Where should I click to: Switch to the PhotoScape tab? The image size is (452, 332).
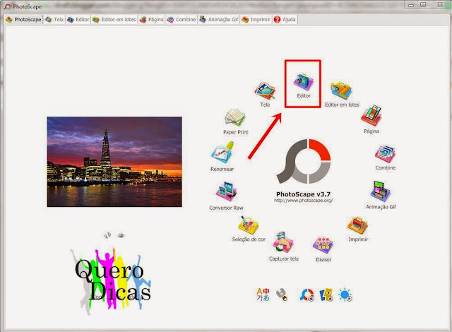[23, 20]
